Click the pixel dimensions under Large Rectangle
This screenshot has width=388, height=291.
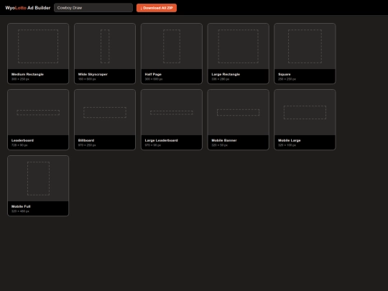pos(221,79)
